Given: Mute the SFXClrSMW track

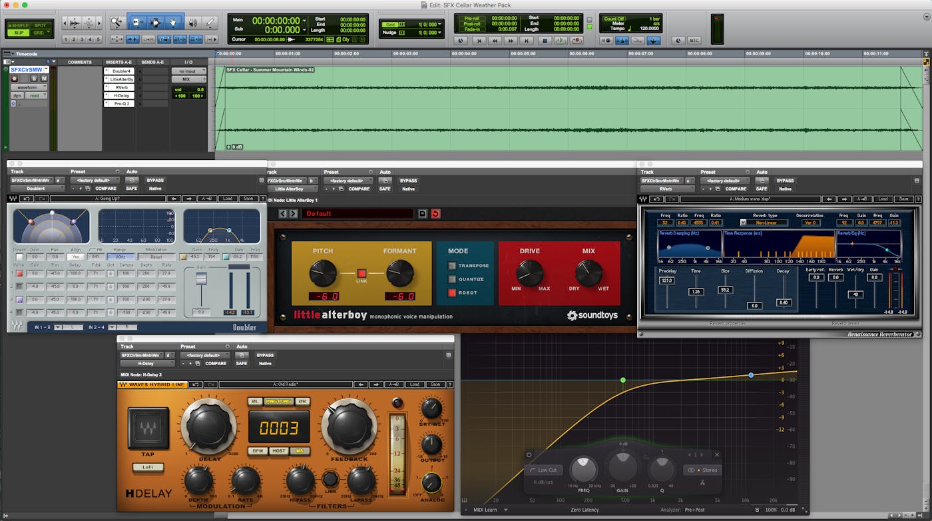Looking at the screenshot, I should (x=44, y=79).
